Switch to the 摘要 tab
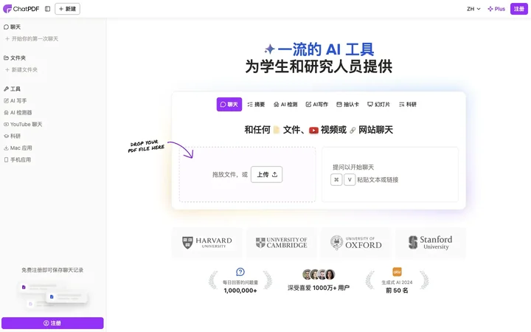This screenshot has height=332, width=531. [x=256, y=104]
